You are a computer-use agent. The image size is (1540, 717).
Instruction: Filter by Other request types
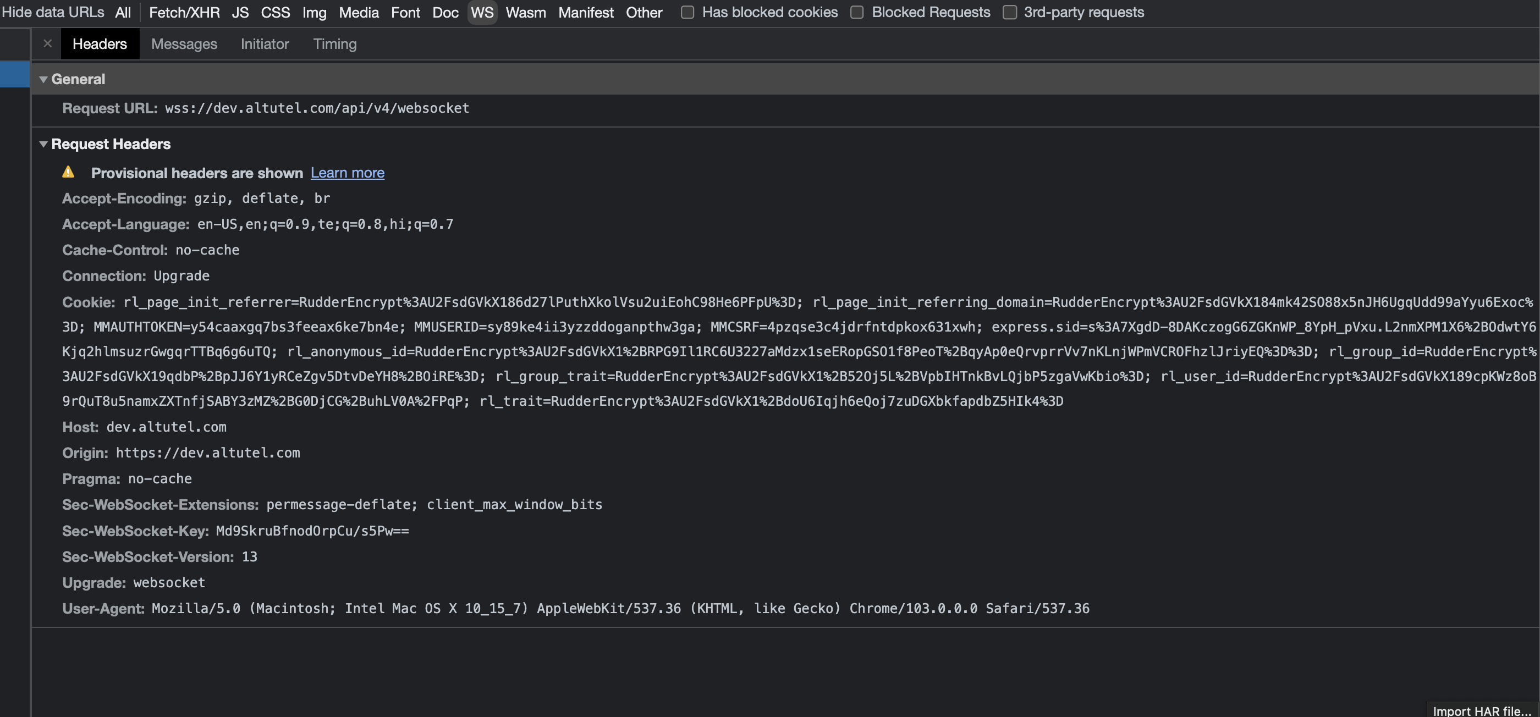tap(644, 12)
